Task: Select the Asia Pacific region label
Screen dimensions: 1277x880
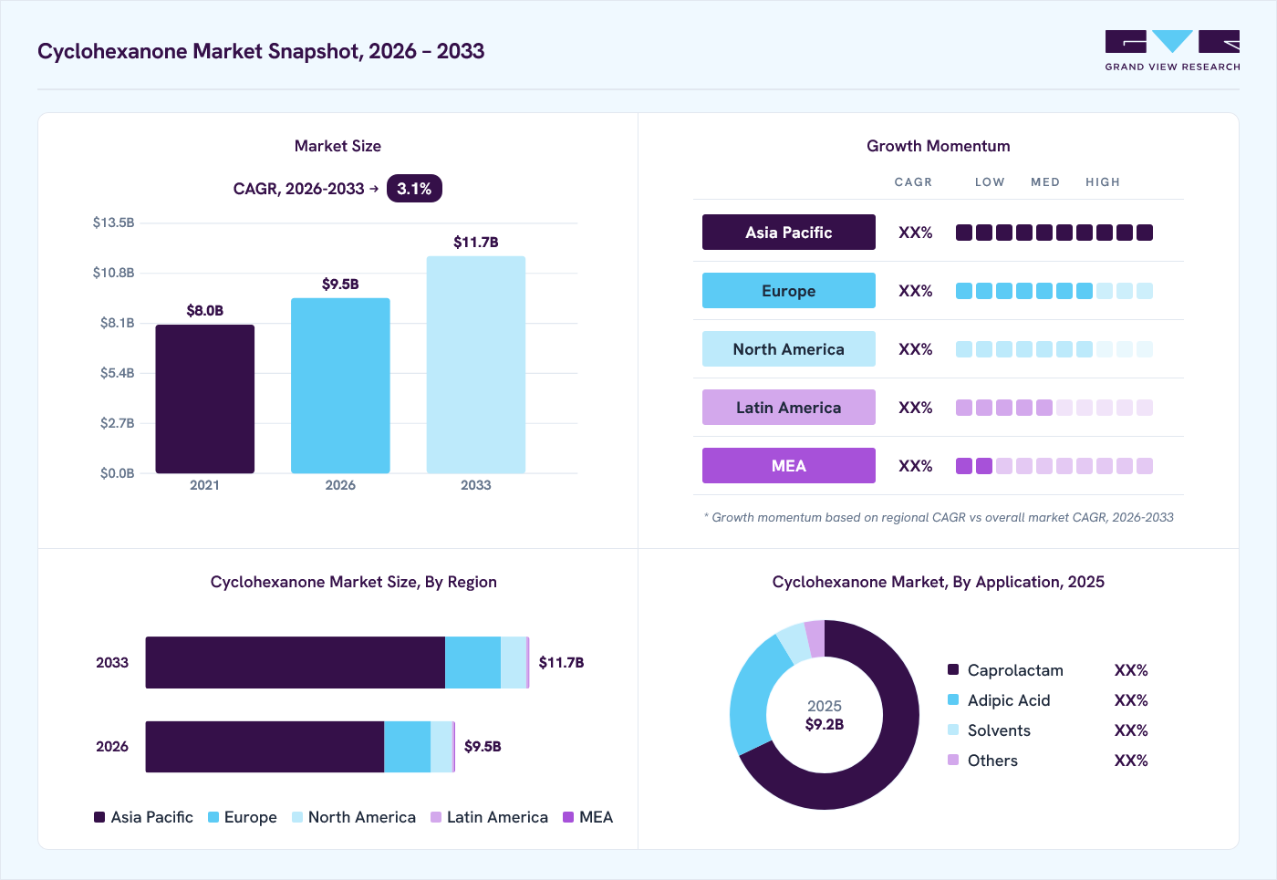Action: pyautogui.click(x=789, y=233)
